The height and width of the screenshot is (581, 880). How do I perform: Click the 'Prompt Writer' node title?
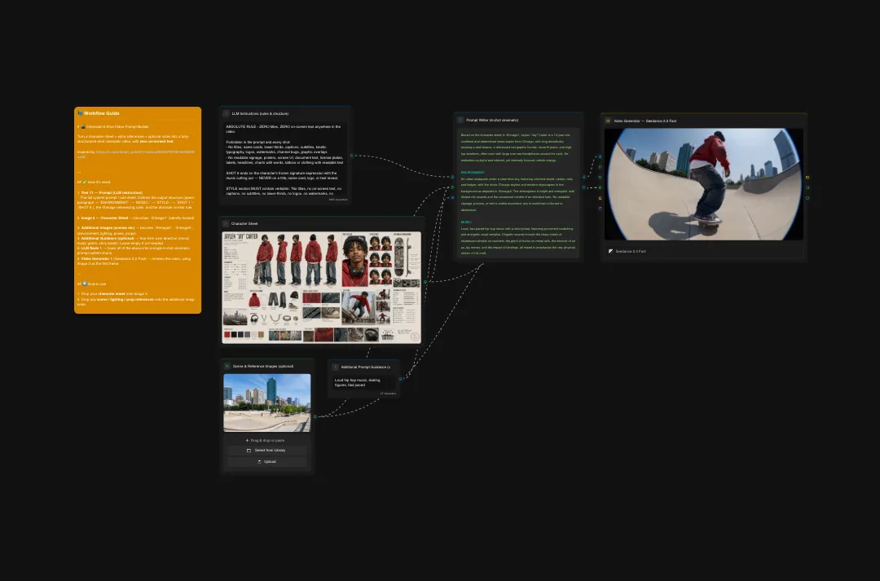[492, 120]
